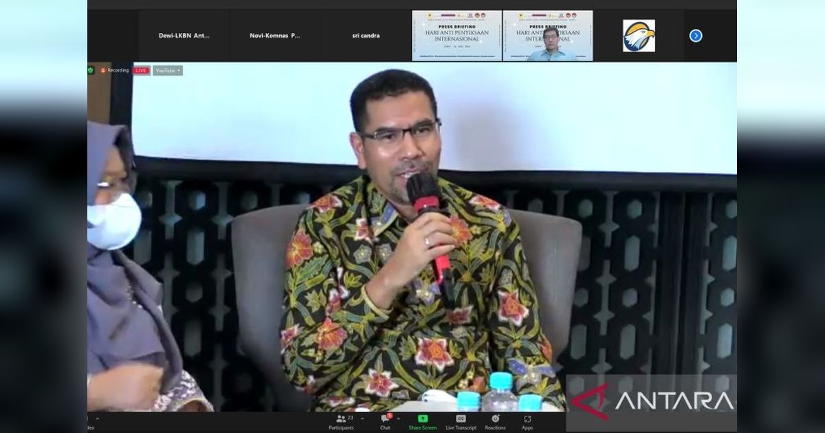Open the Participants panel icon

coord(341,419)
